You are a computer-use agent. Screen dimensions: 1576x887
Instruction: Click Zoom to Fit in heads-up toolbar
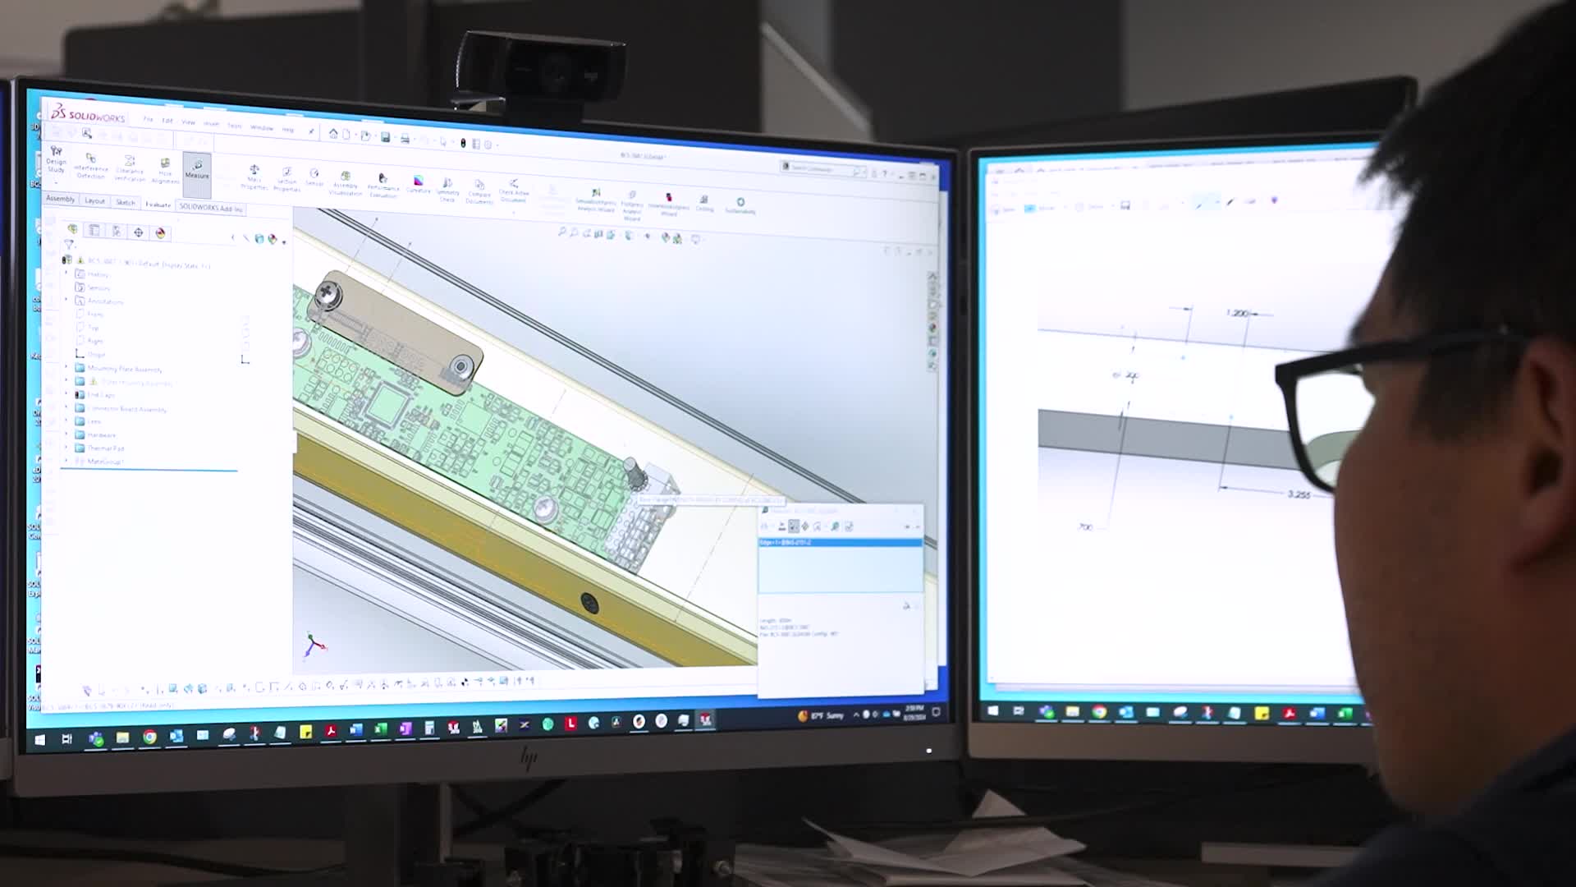[x=562, y=232]
